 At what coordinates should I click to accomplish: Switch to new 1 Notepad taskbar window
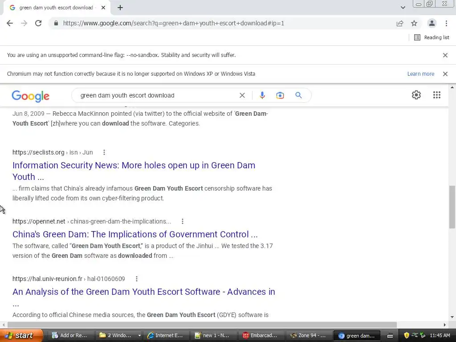(213, 335)
